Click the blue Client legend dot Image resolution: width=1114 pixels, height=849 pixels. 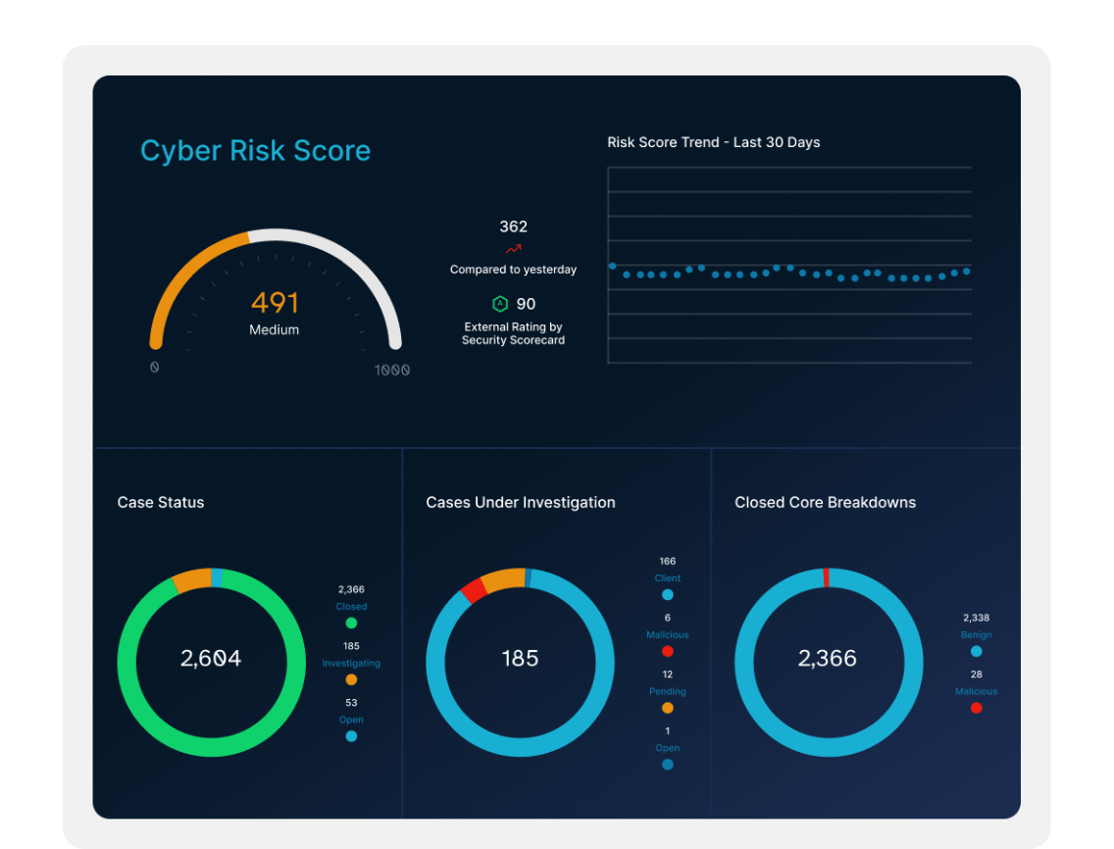(668, 594)
